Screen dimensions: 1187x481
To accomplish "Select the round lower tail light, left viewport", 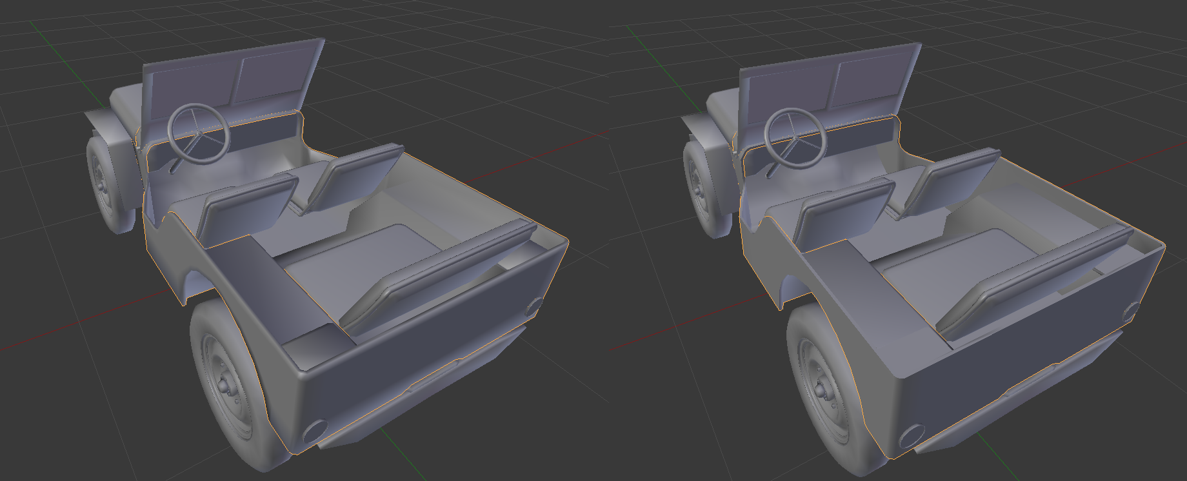I will tap(315, 431).
